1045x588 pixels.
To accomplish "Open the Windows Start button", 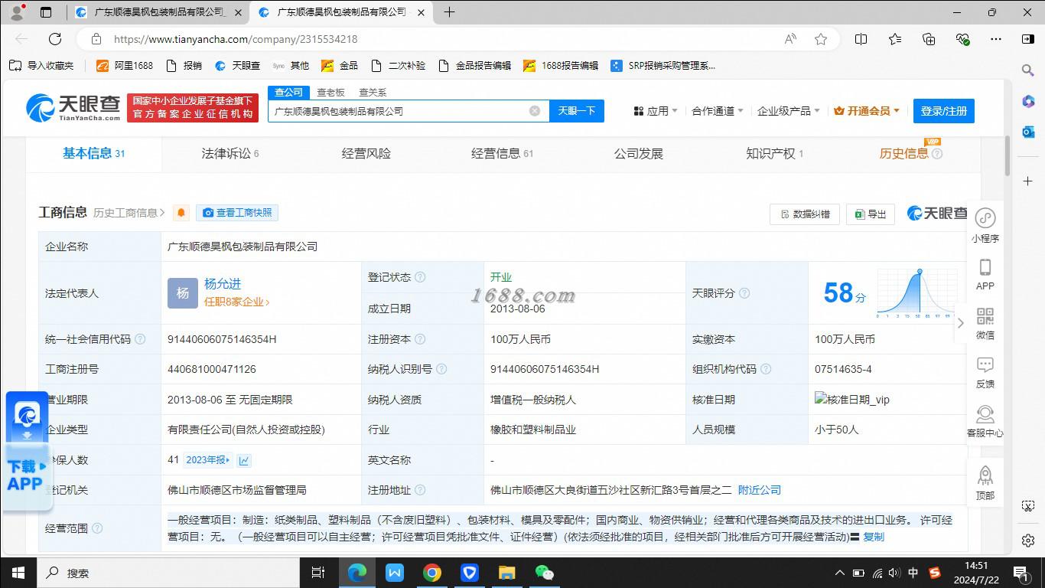I will 18,573.
